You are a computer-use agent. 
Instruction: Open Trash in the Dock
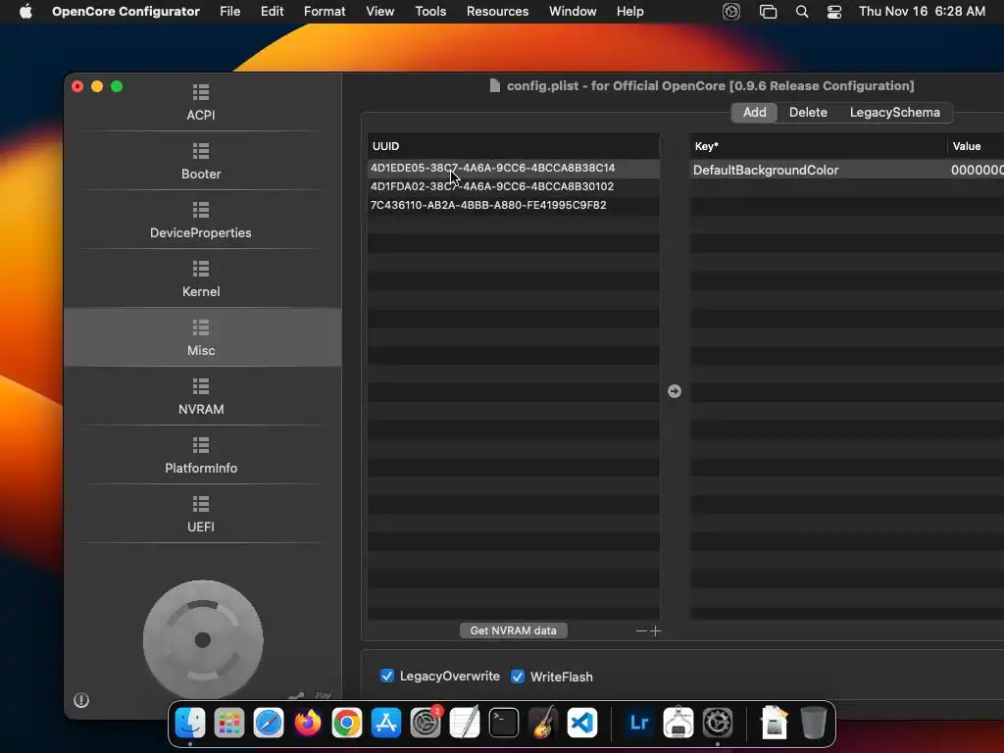(813, 723)
